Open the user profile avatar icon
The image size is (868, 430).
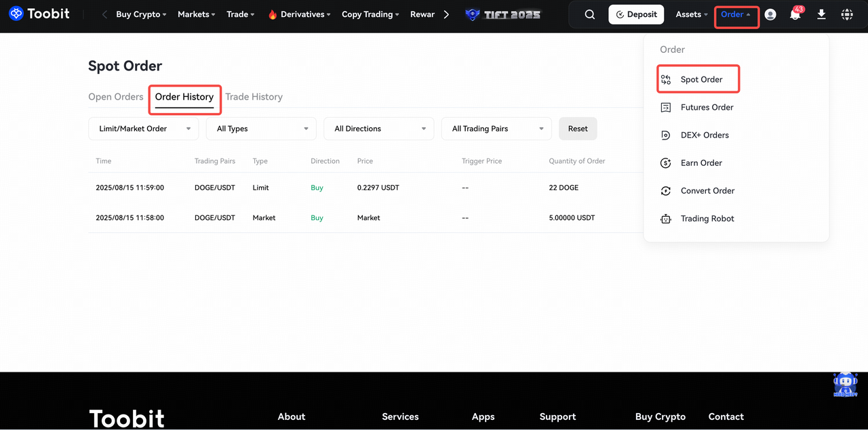770,14
